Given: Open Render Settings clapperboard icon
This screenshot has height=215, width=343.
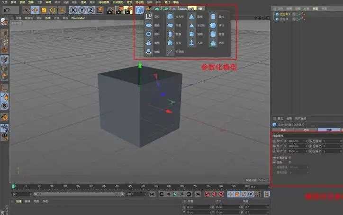Looking at the screenshot, I should click(x=128, y=10).
